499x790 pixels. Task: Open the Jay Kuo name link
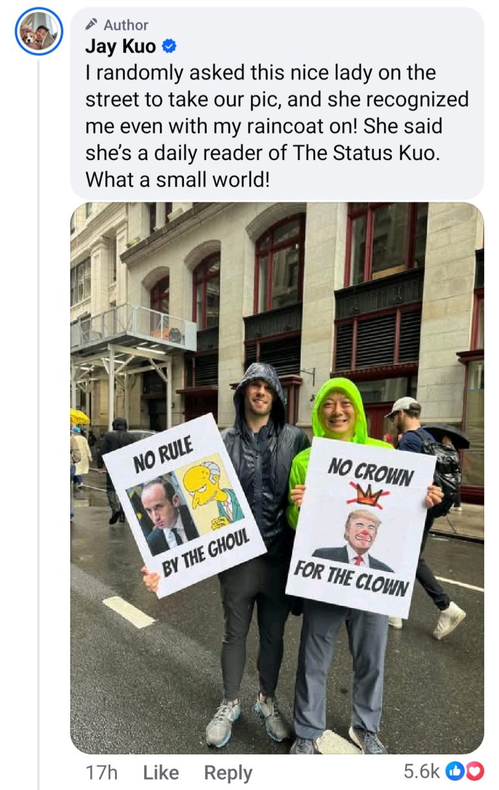click(121, 47)
